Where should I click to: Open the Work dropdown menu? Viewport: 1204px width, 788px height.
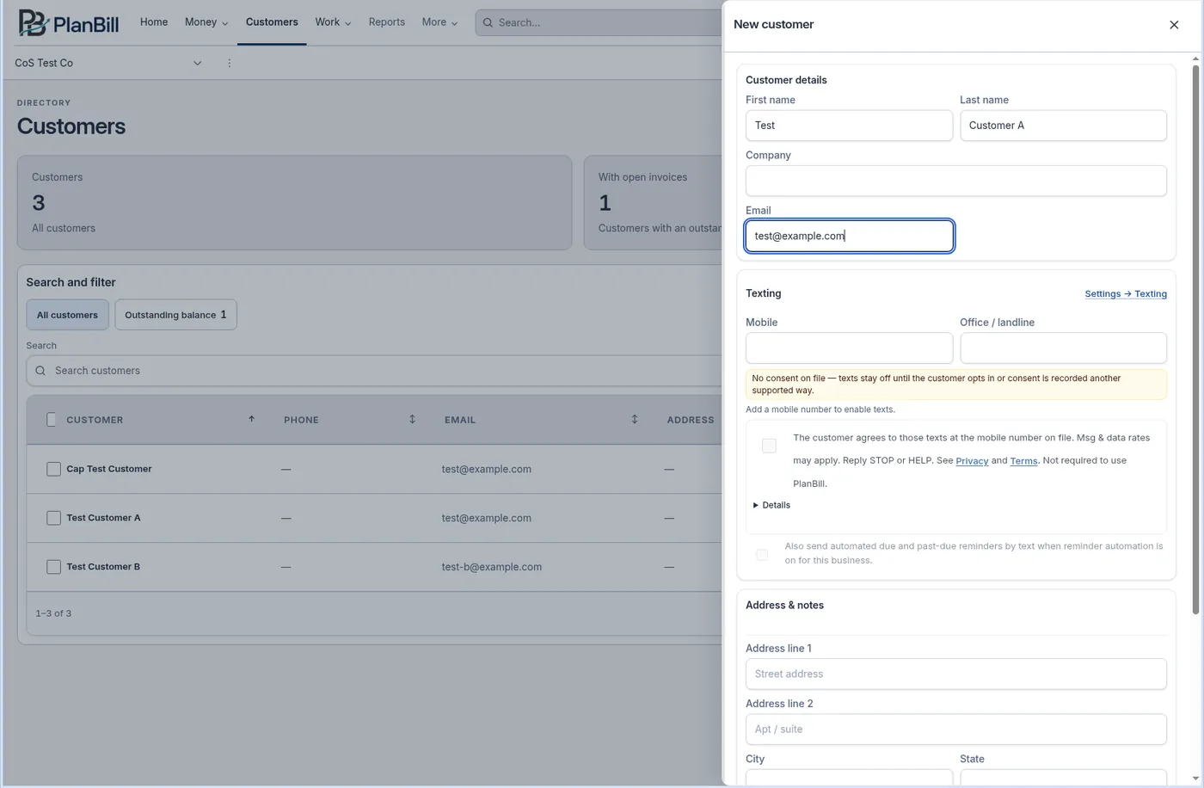point(333,22)
